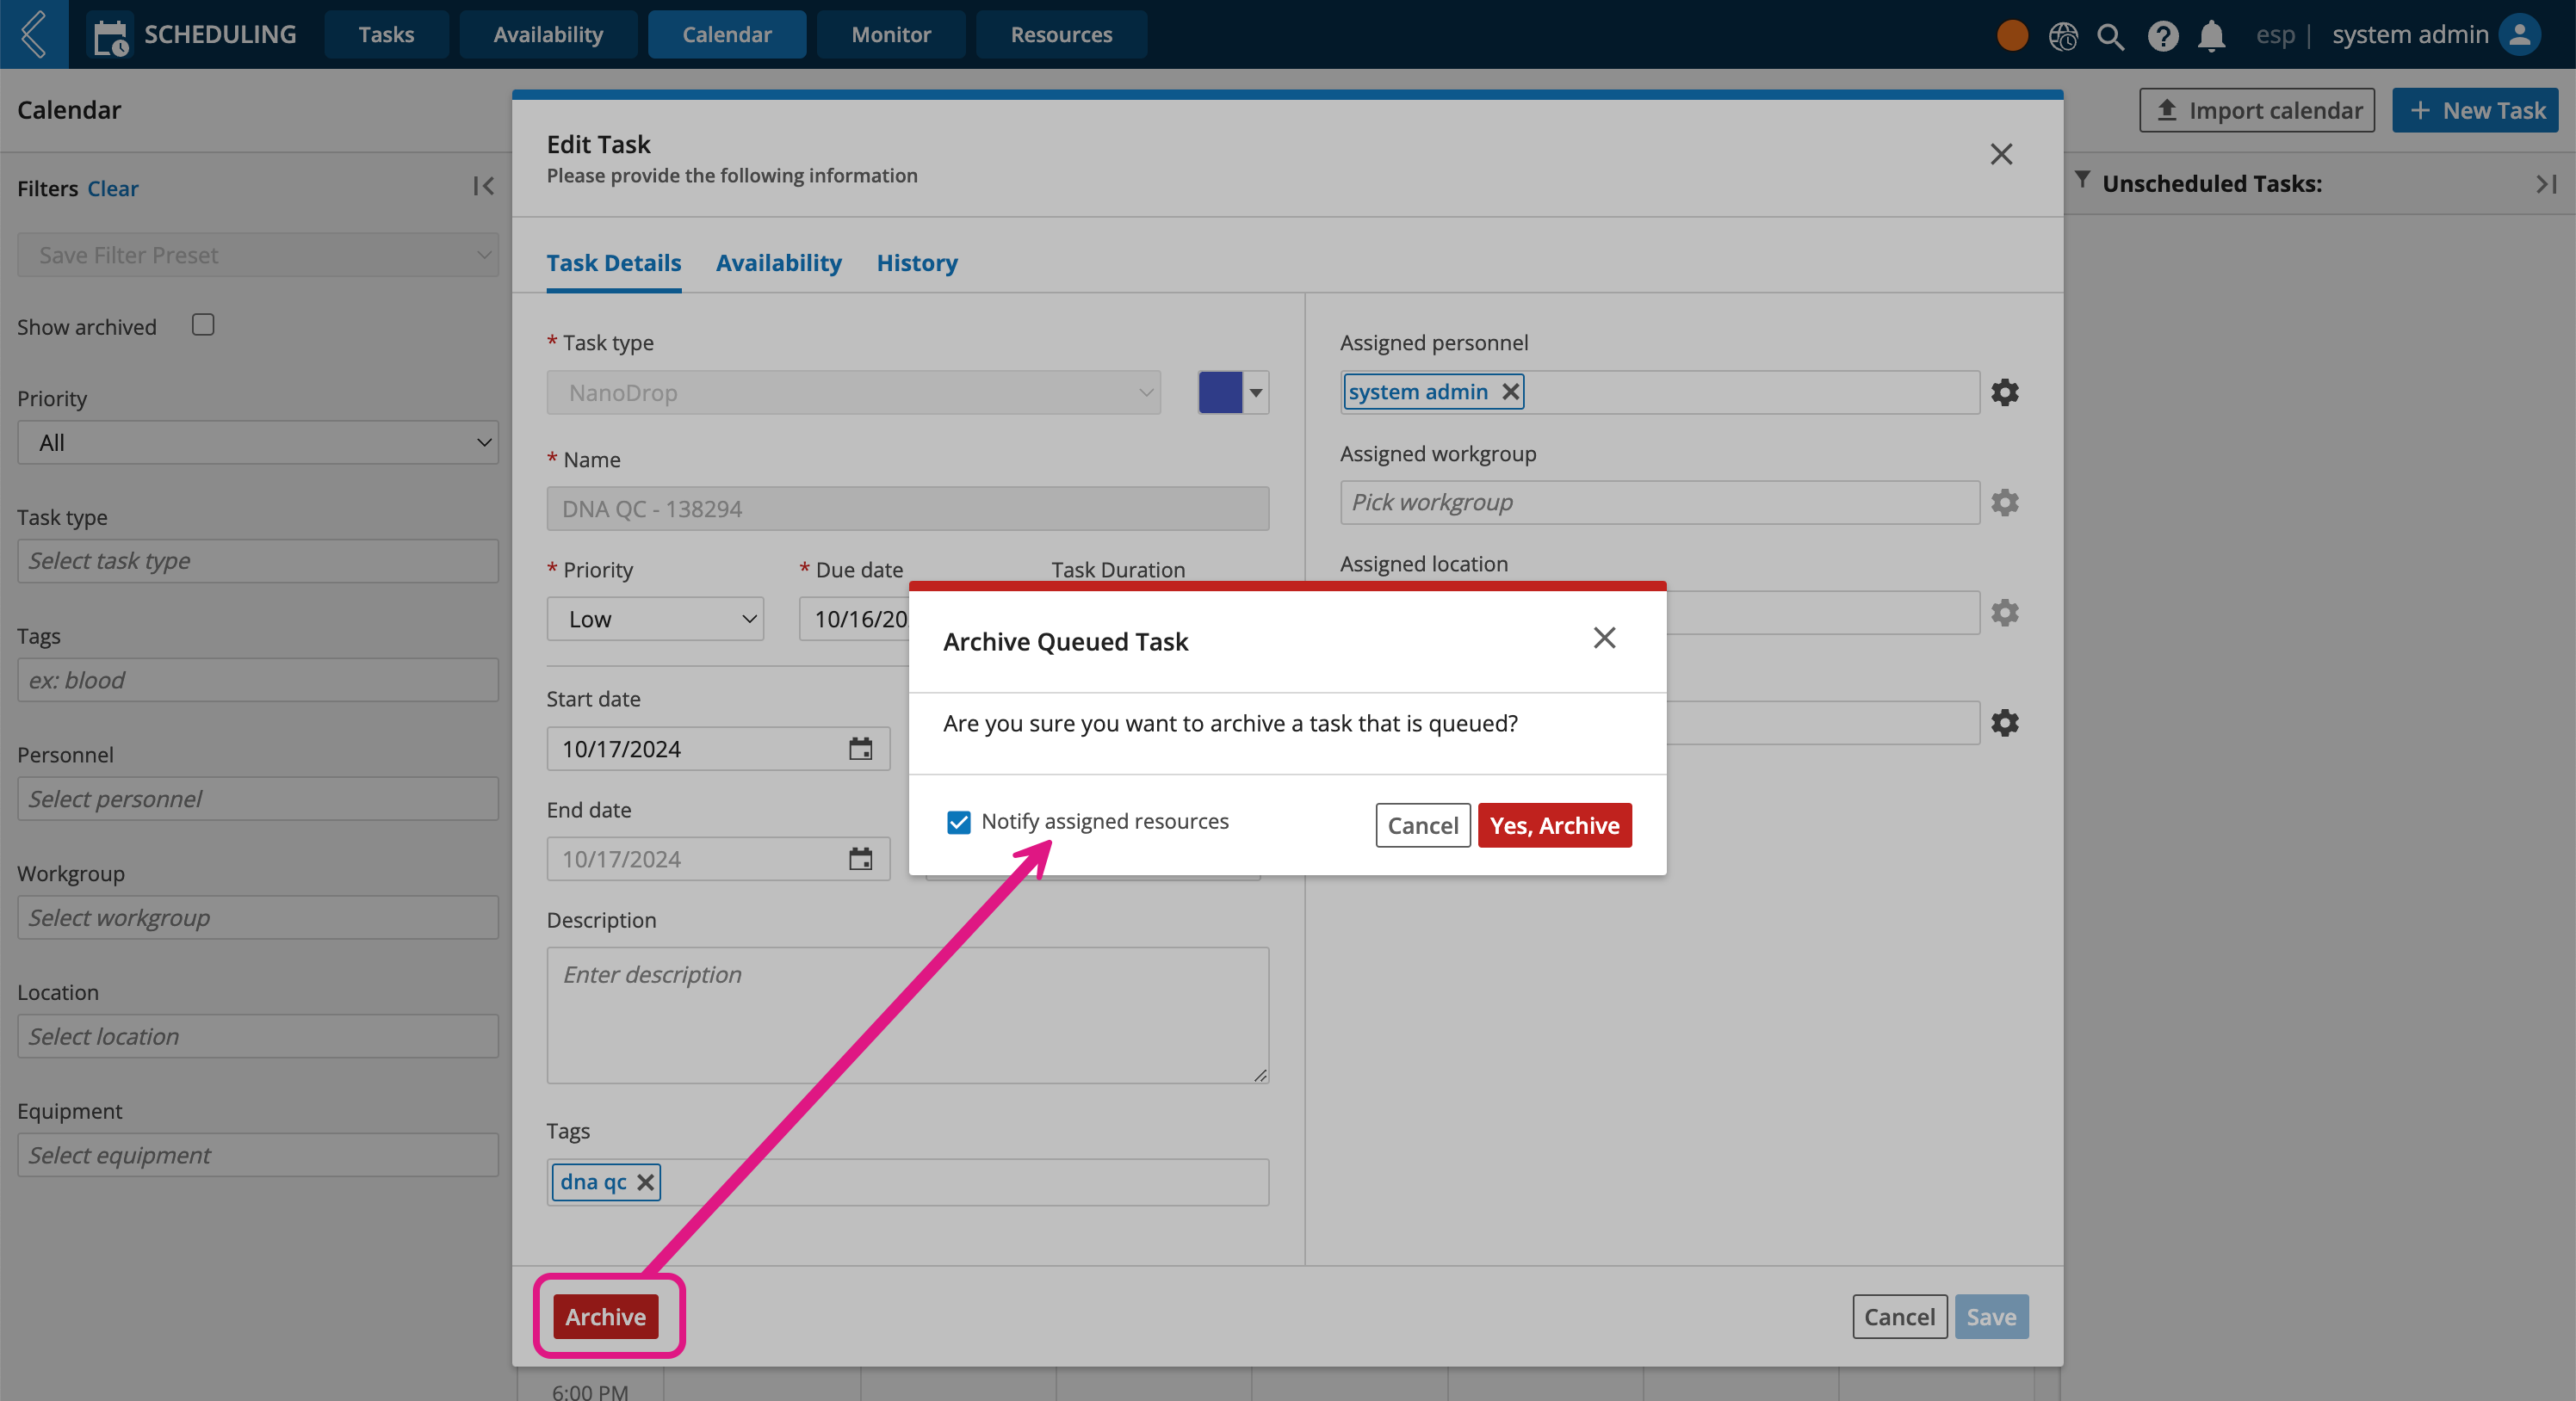Open the Priority filter dropdown showing All
This screenshot has width=2576, height=1401.
click(258, 442)
